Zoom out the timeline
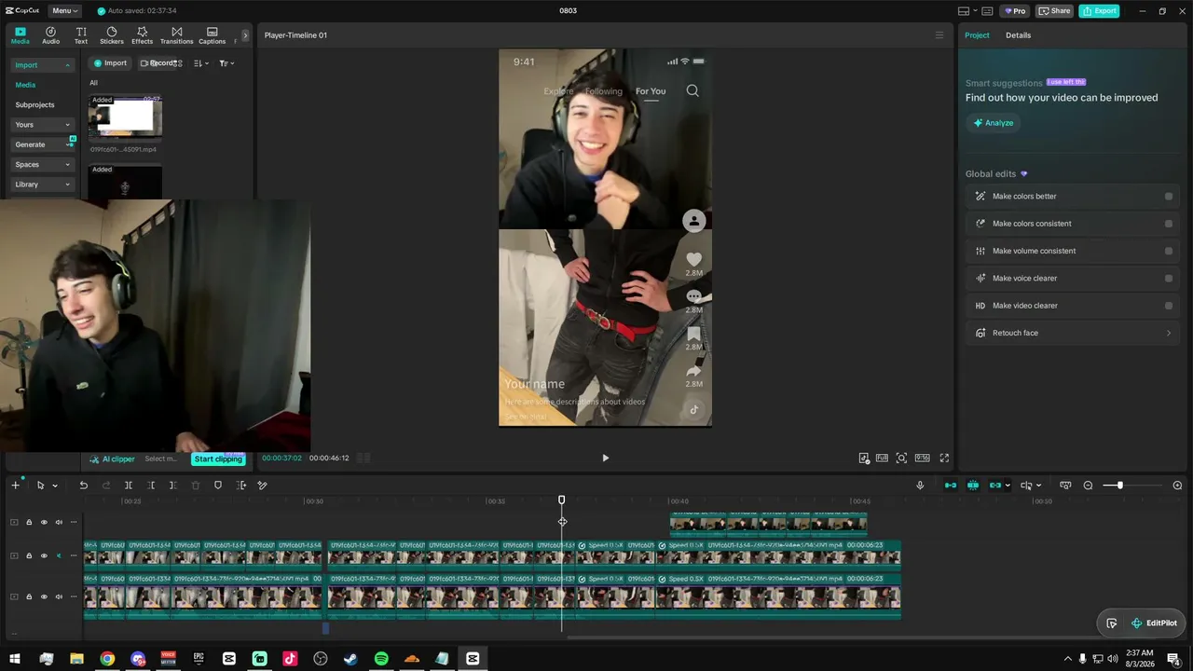 click(x=1088, y=486)
